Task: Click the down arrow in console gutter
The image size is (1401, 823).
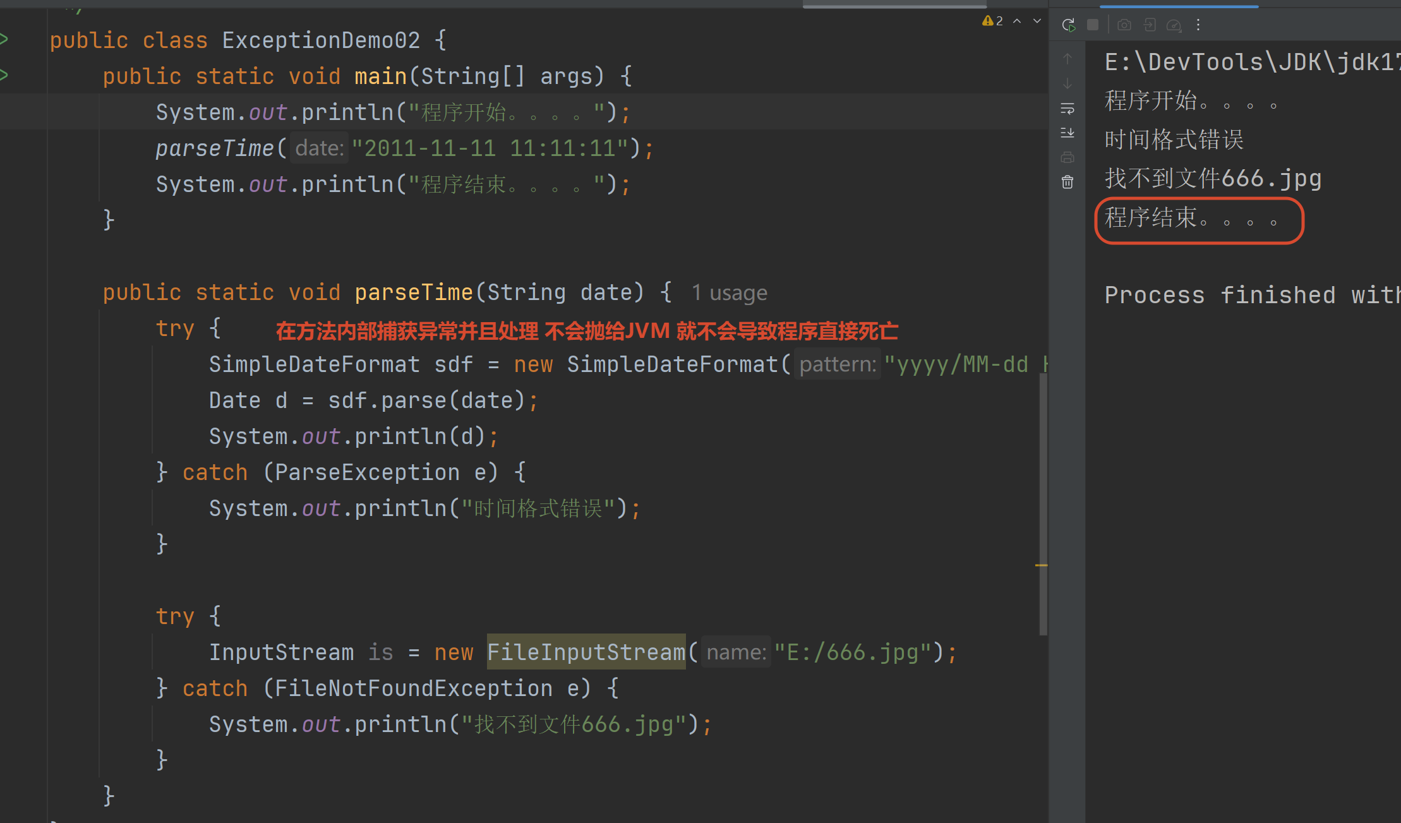Action: click(x=1067, y=83)
